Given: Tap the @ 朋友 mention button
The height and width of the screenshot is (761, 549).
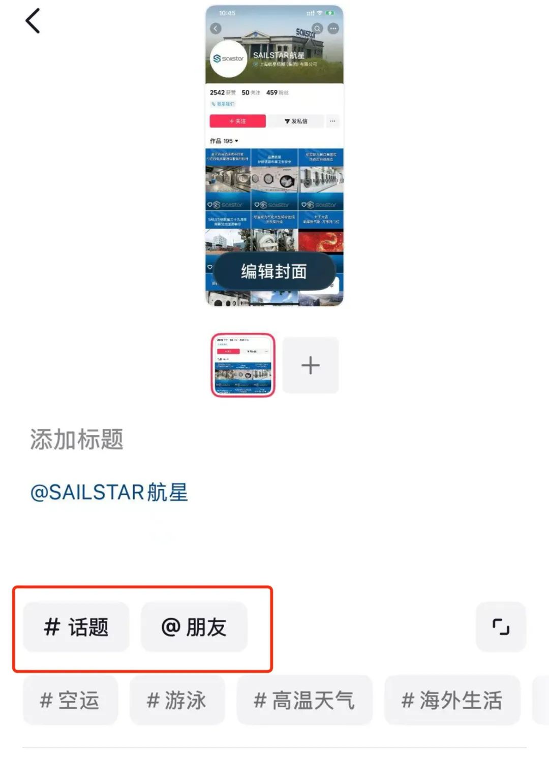Looking at the screenshot, I should pos(194,627).
